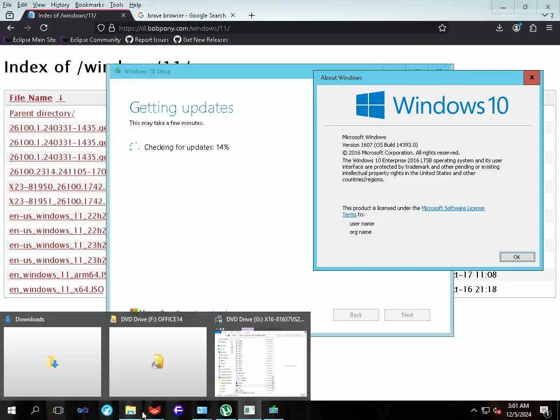Open File Explorer from the taskbar

(130, 410)
